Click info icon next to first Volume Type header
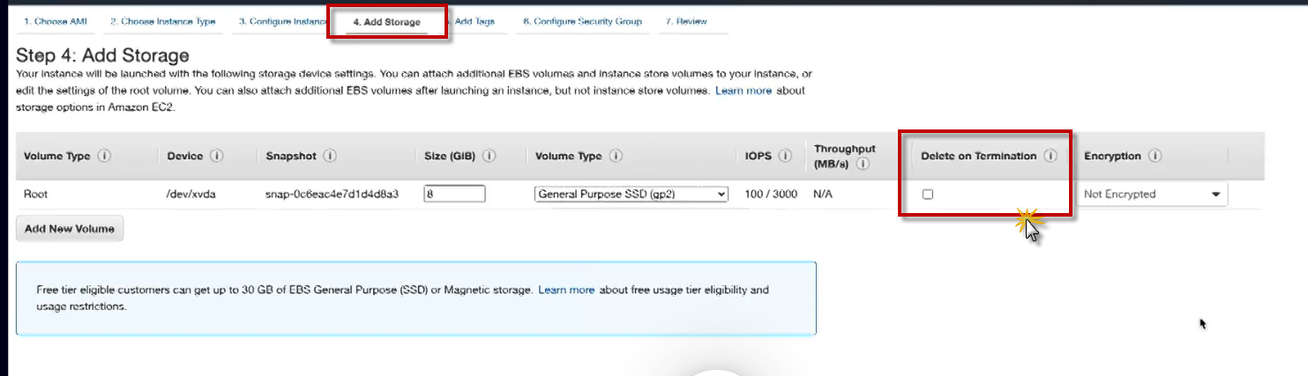1308x376 pixels. 104,156
